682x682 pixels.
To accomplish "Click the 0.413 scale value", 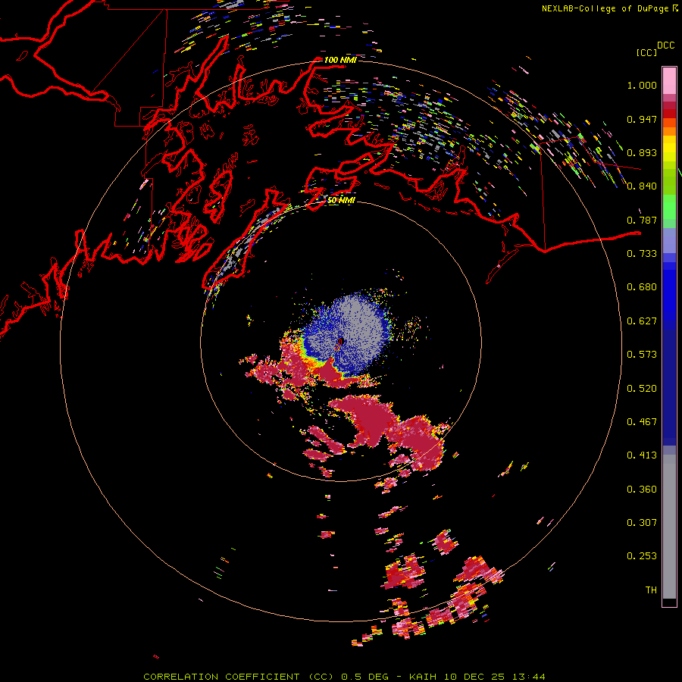I will click(x=642, y=455).
